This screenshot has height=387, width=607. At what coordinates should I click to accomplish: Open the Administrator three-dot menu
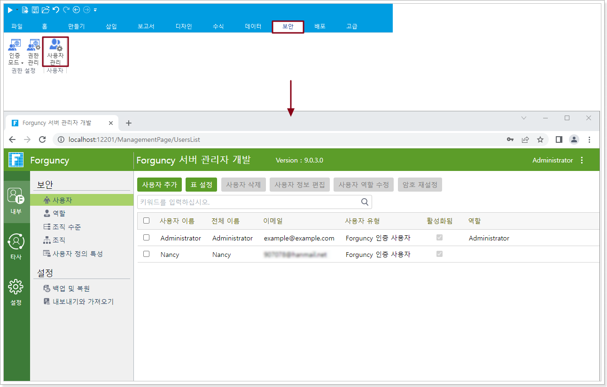point(582,160)
